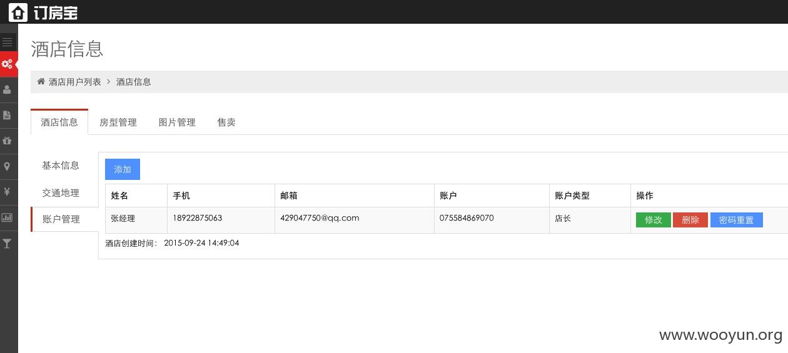Switch to the 图片管理 tab
The width and height of the screenshot is (788, 353).
pyautogui.click(x=177, y=122)
